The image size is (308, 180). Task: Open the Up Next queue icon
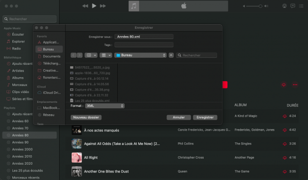click(301, 6)
